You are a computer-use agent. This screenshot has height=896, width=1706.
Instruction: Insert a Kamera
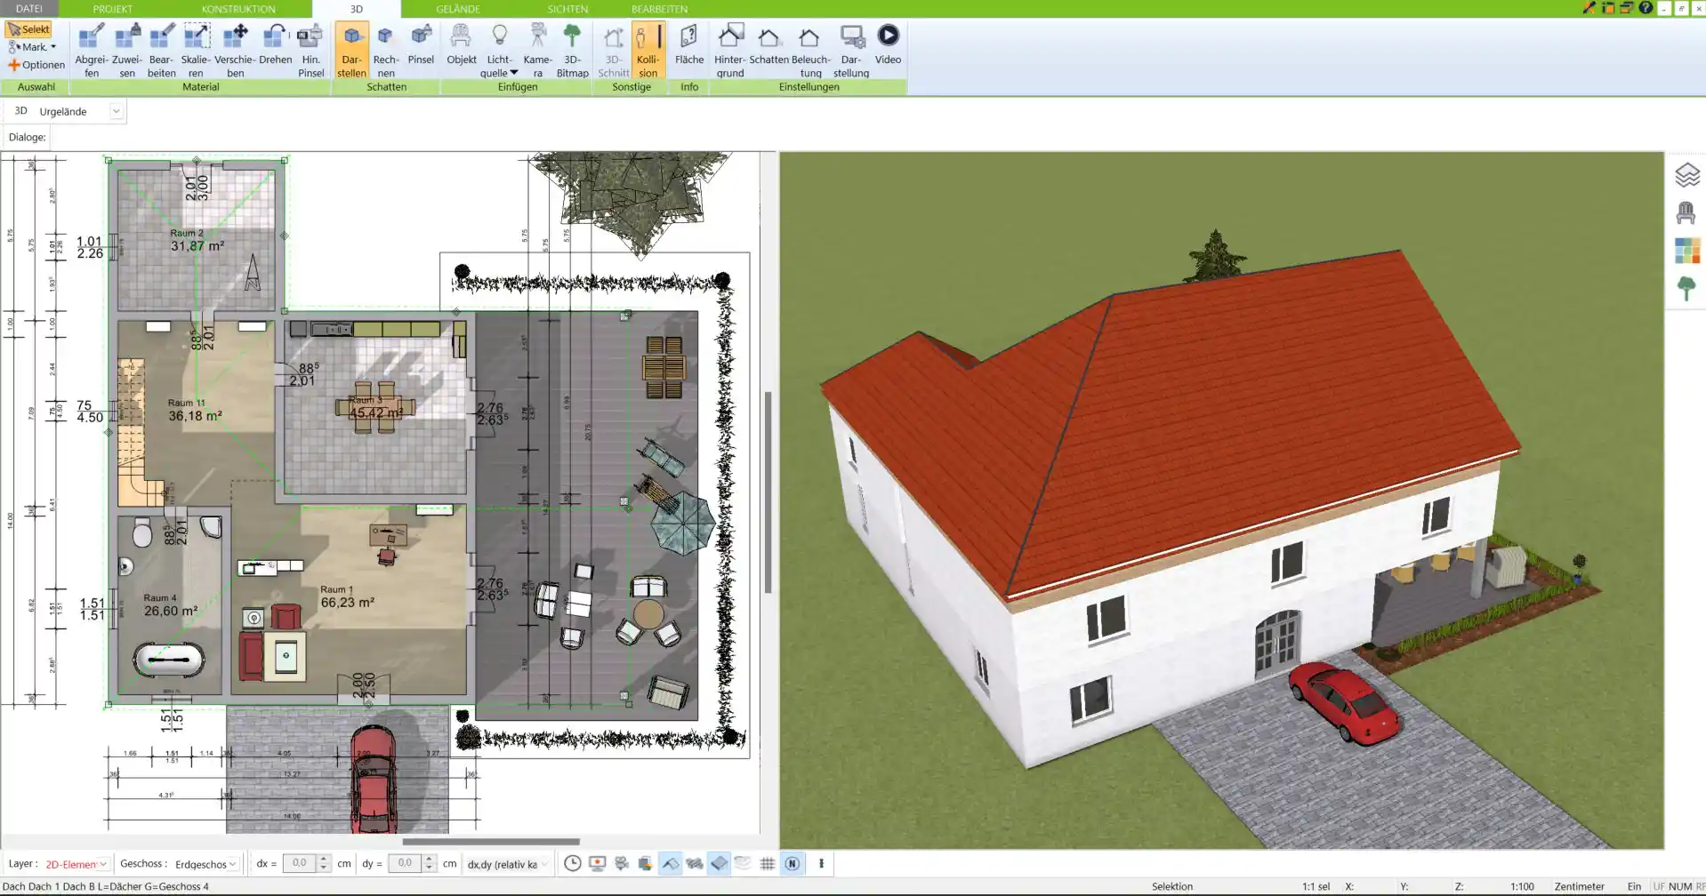537,51
